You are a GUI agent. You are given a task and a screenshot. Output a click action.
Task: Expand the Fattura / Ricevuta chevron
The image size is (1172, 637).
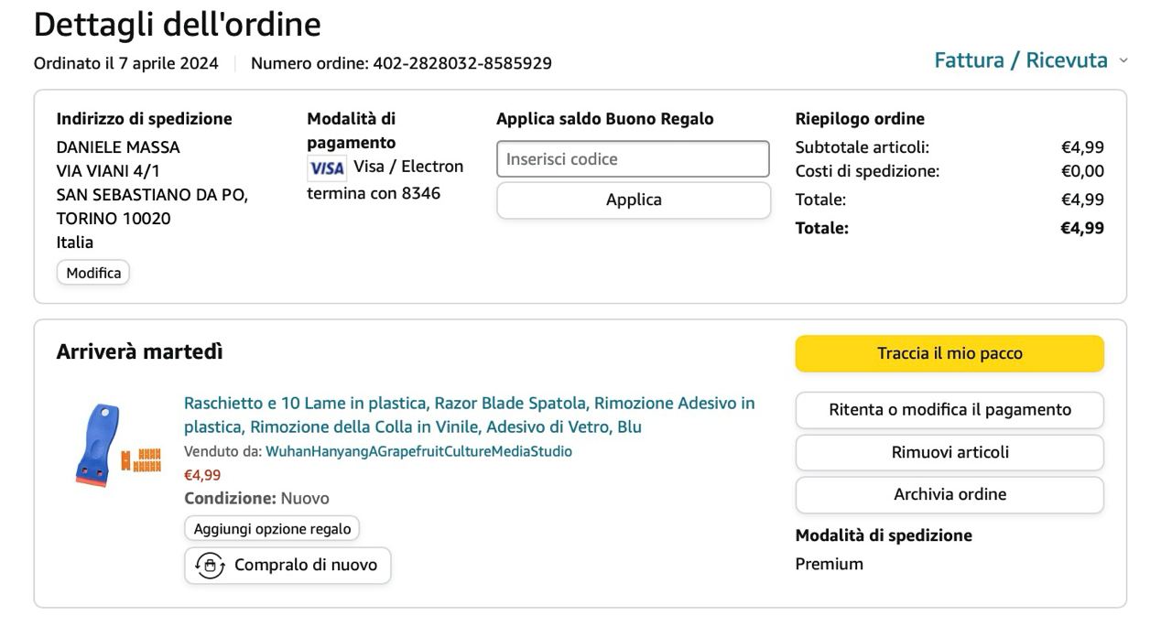pyautogui.click(x=1123, y=61)
